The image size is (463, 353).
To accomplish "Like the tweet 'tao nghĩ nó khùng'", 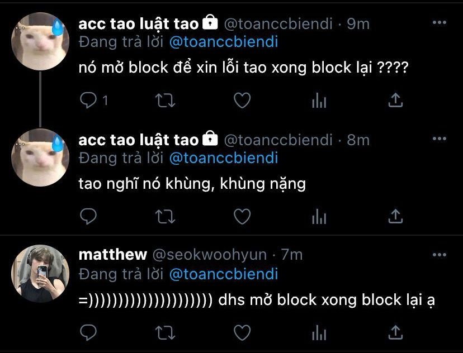I will 243,216.
